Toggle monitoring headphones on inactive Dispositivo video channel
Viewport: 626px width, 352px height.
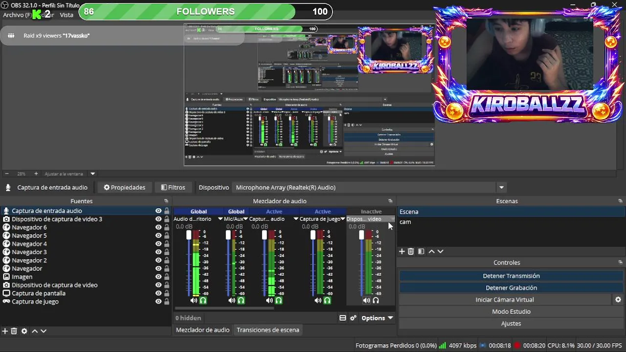376,300
